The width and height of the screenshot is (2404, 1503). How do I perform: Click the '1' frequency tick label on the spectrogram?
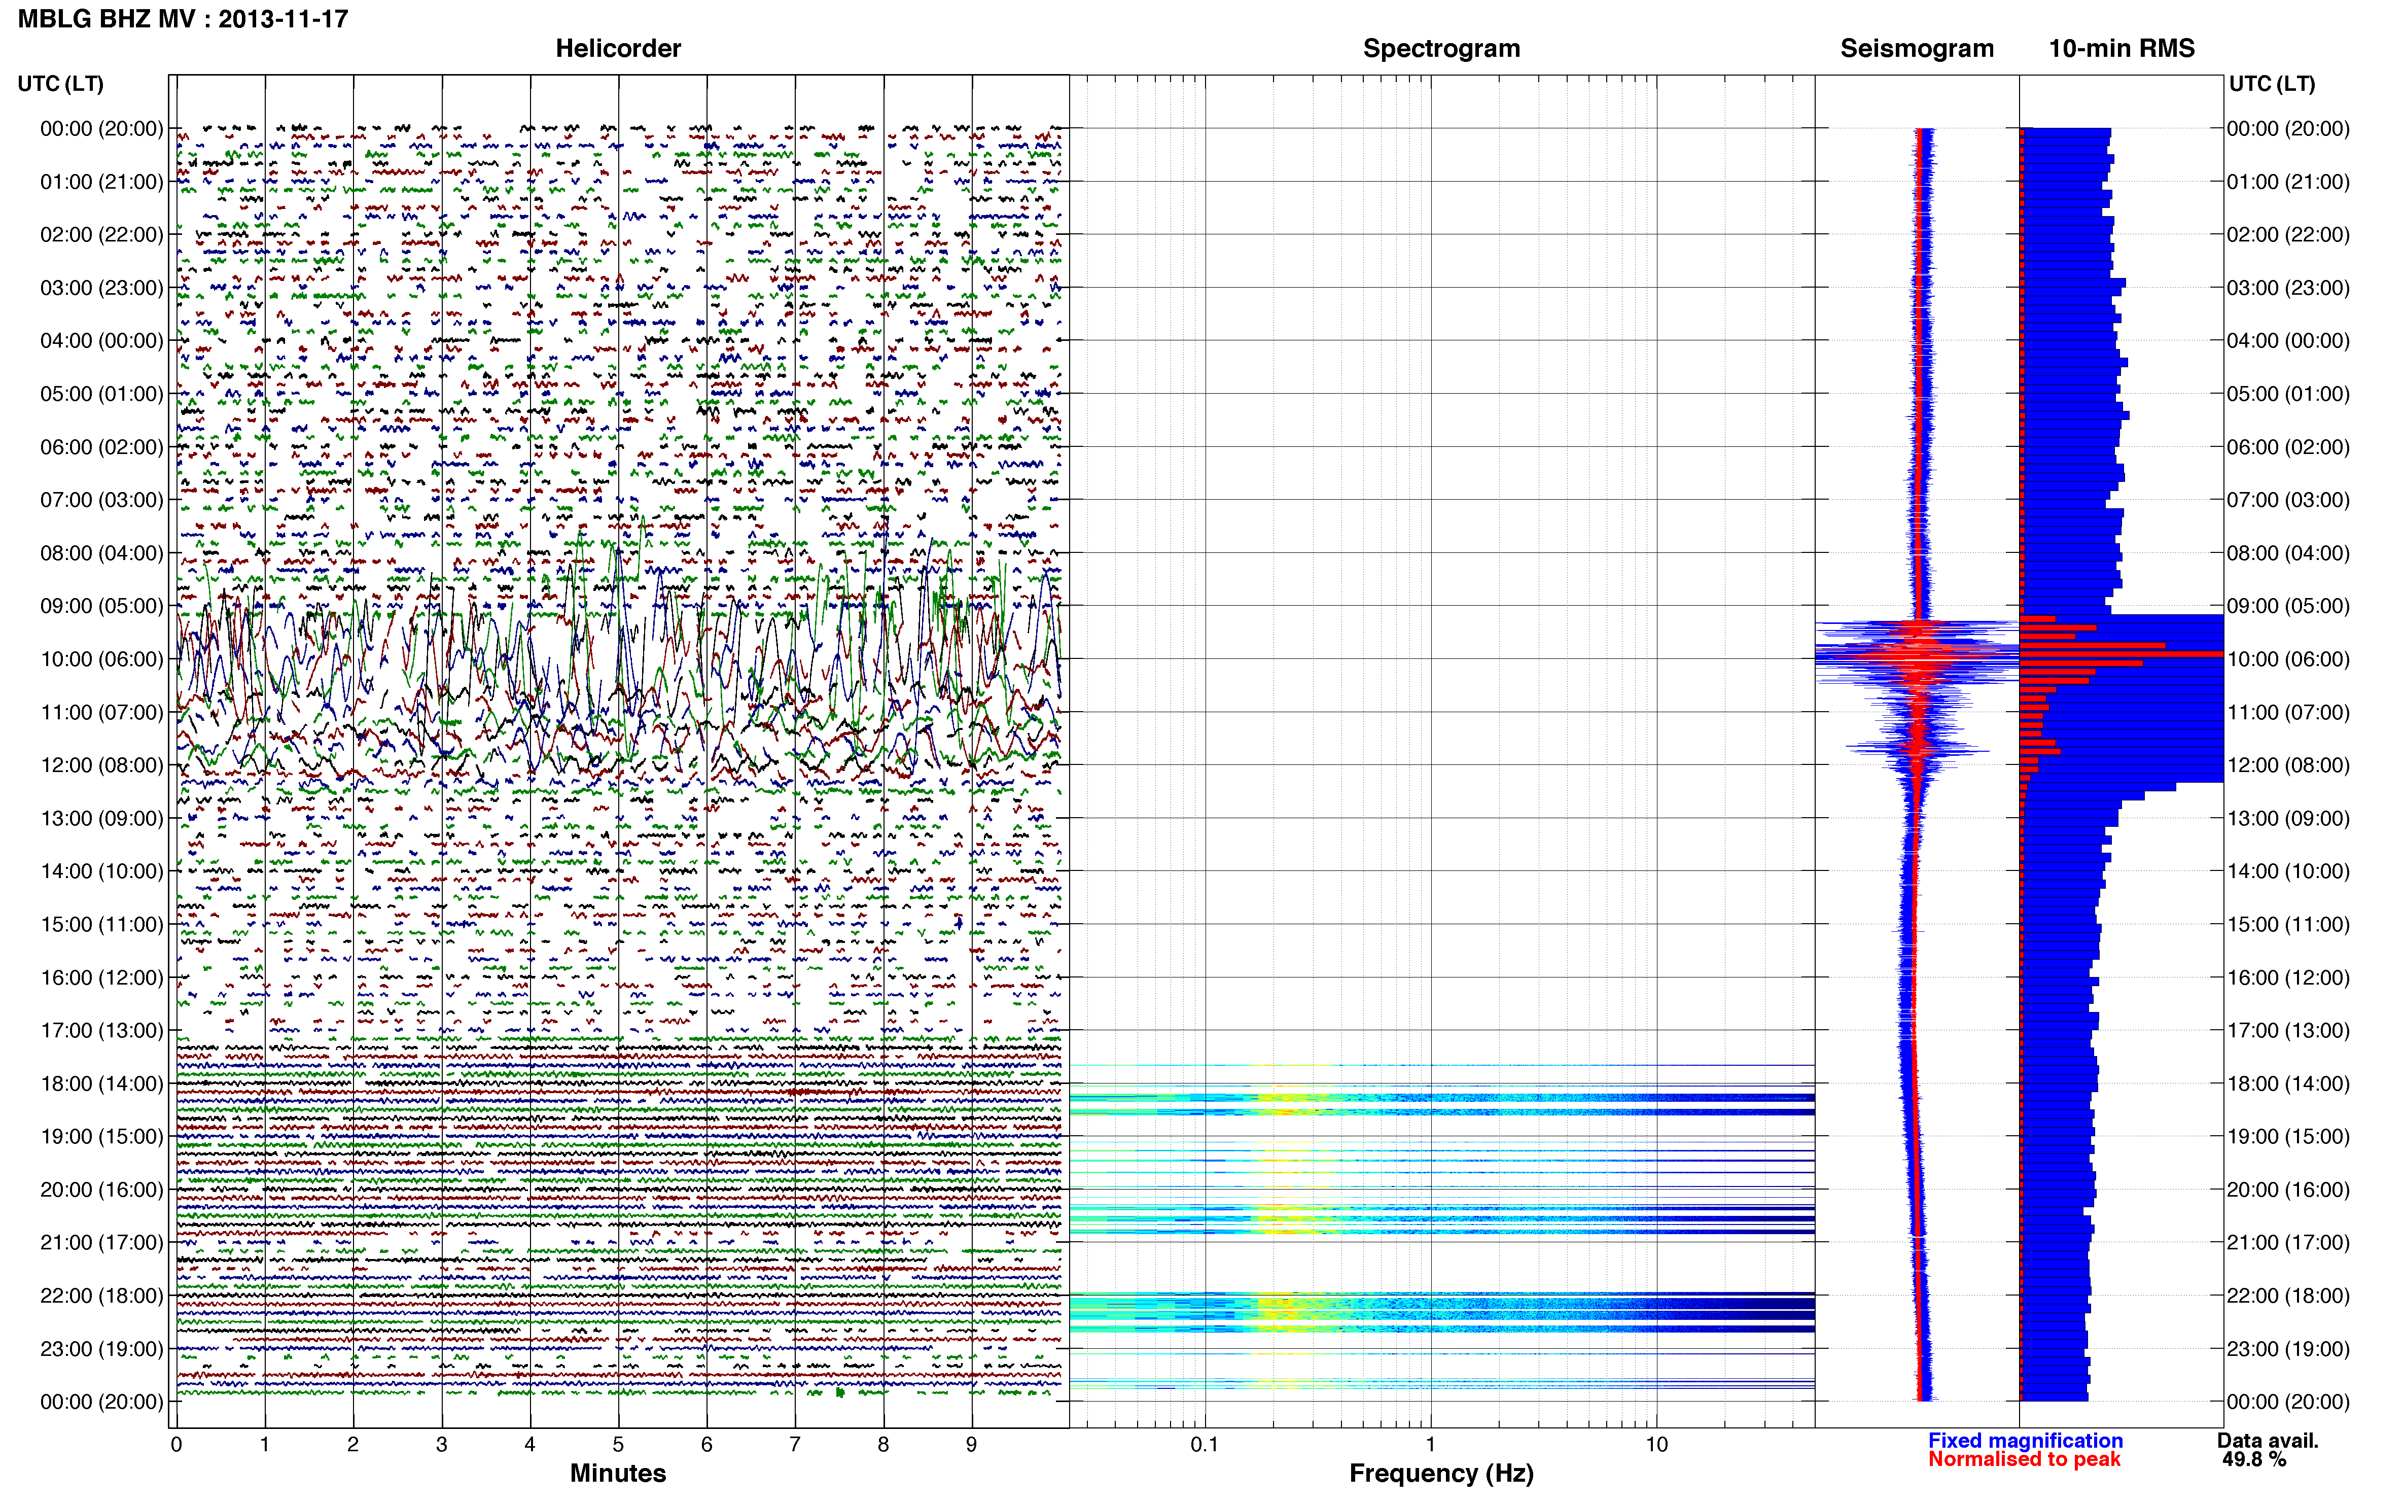tap(1430, 1444)
